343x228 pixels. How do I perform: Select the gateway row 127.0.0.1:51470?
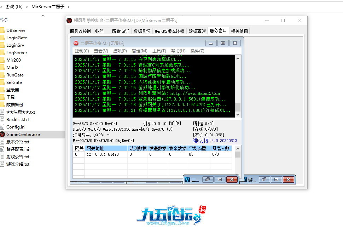point(103,154)
